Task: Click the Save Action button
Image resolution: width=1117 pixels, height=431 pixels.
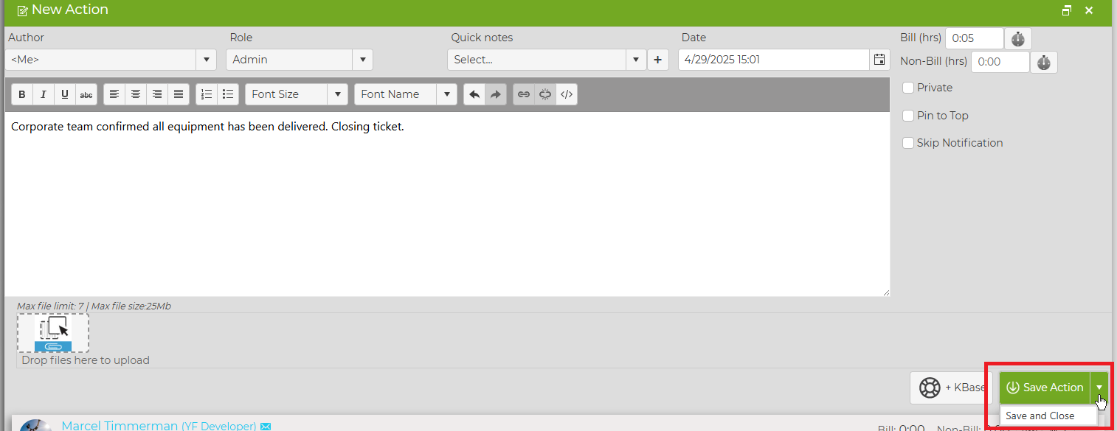Action: (1045, 388)
